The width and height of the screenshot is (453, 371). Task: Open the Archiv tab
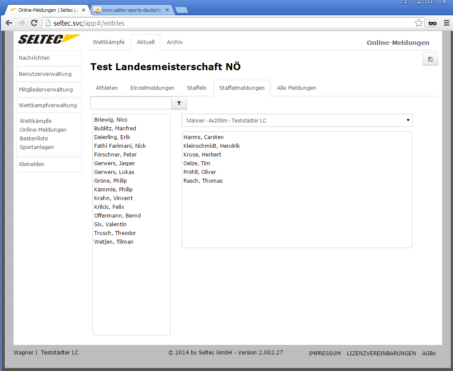[175, 42]
